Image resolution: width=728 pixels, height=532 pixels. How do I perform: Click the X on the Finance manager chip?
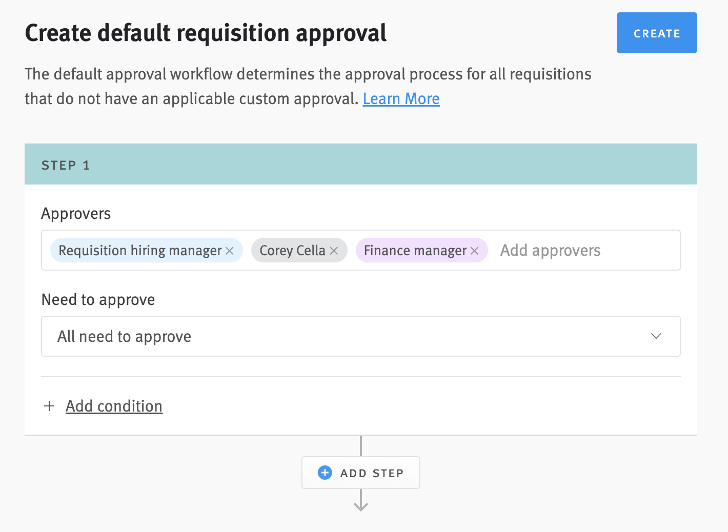click(x=474, y=251)
